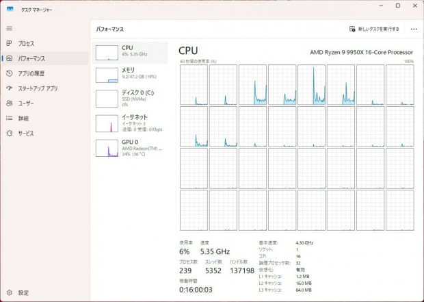The image size is (424, 302).
Task: Open サービス services icon
Action: [x=10, y=134]
